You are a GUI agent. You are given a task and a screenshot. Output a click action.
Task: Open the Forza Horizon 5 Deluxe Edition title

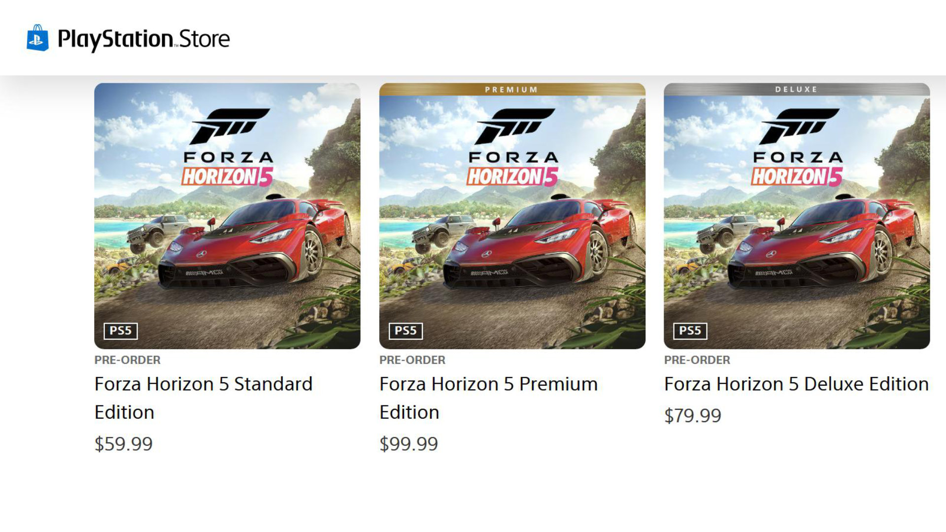click(x=796, y=384)
